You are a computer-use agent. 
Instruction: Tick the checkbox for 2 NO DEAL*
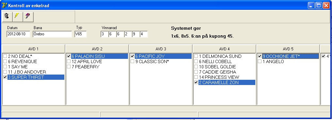(5, 56)
